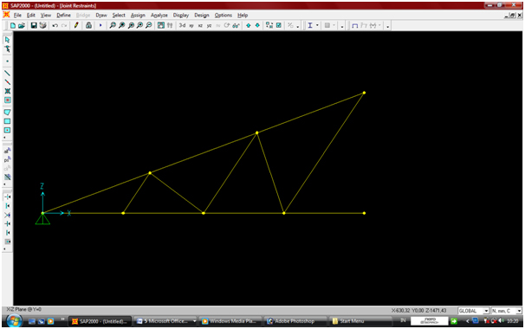This screenshot has width=525, height=329.
Task: Click the Restore Full View magnifier
Action: (122, 25)
